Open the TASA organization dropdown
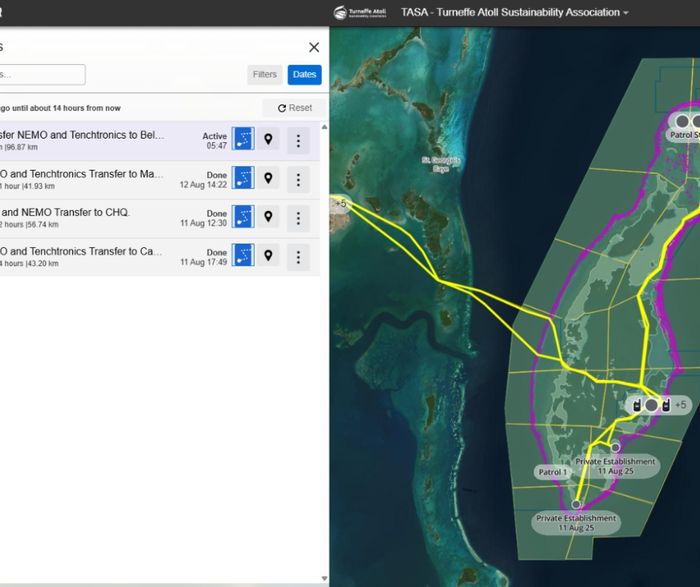This screenshot has width=700, height=587. tap(514, 13)
